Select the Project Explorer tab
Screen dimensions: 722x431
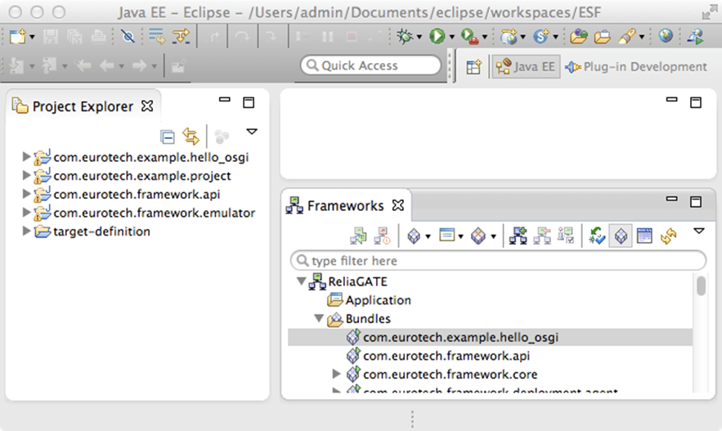point(83,106)
